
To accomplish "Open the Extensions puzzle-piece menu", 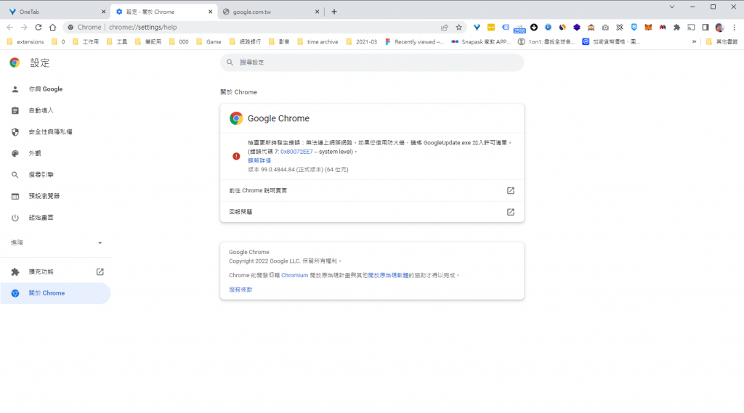I will 676,27.
